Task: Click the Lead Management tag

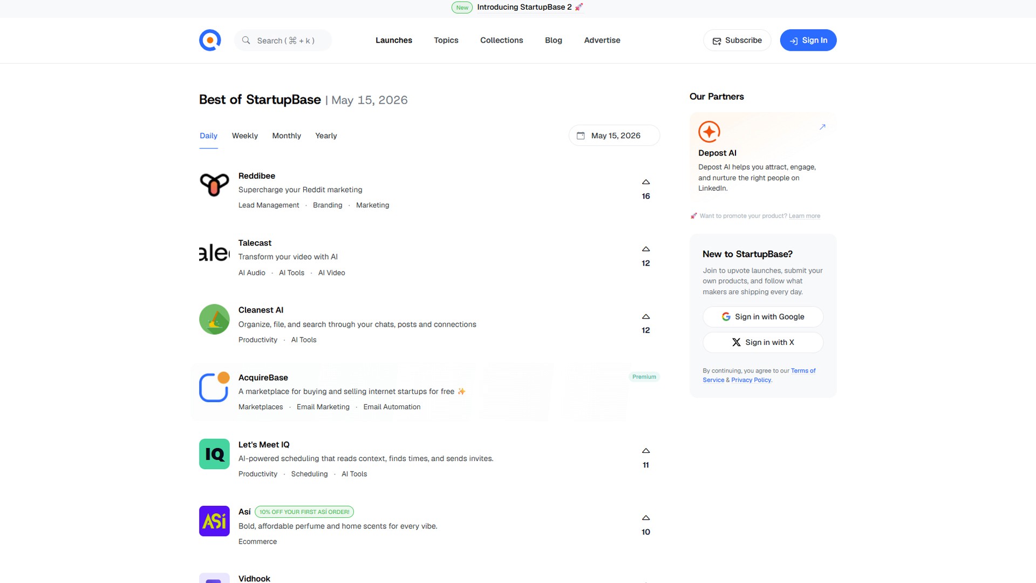Action: click(x=269, y=205)
